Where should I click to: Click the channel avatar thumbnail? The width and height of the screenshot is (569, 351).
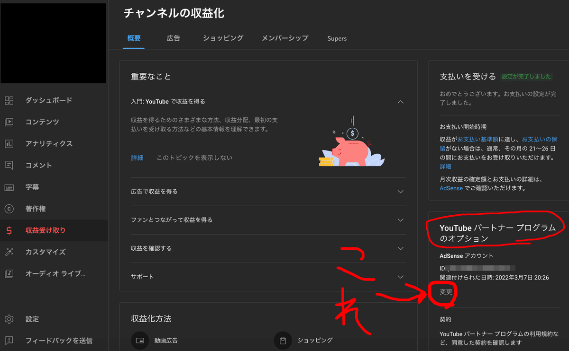53,44
